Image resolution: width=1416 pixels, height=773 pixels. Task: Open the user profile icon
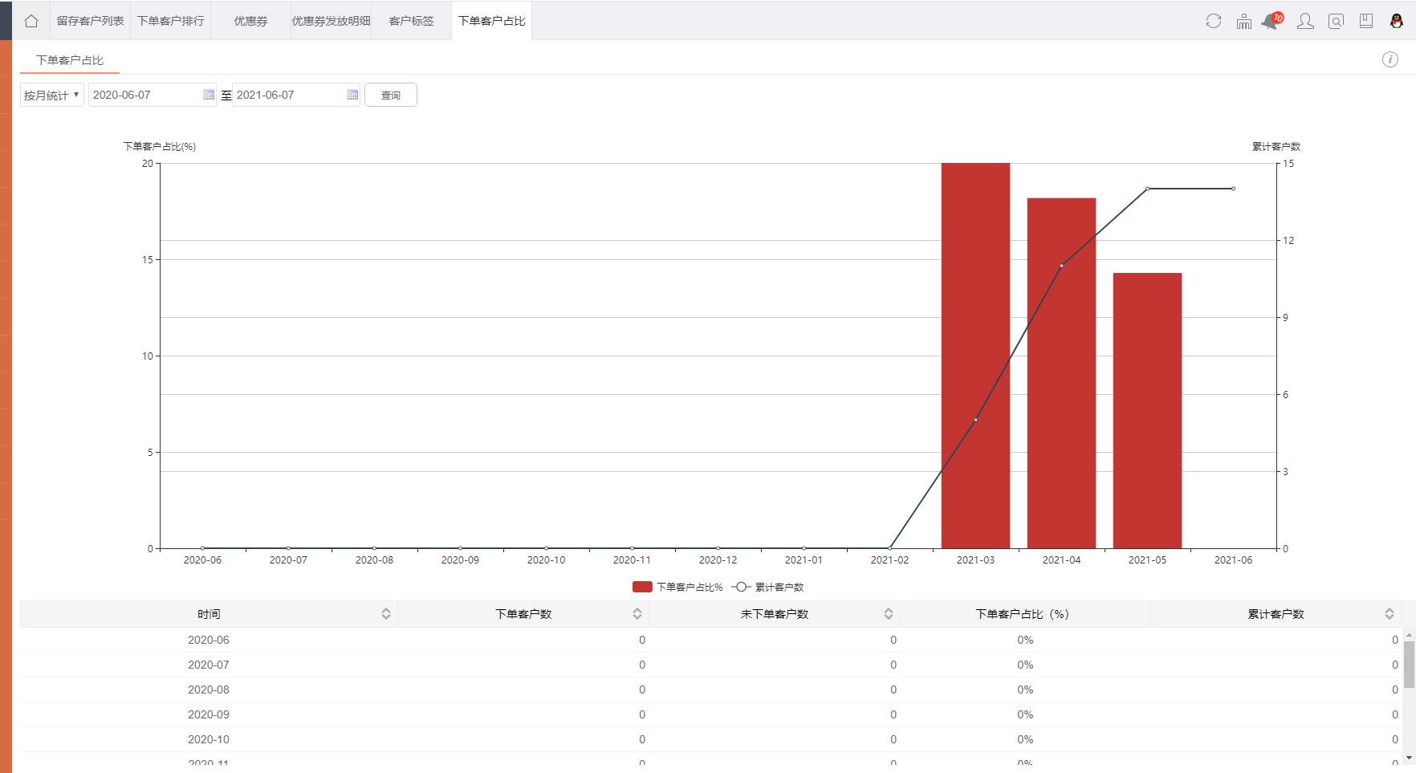tap(1305, 21)
